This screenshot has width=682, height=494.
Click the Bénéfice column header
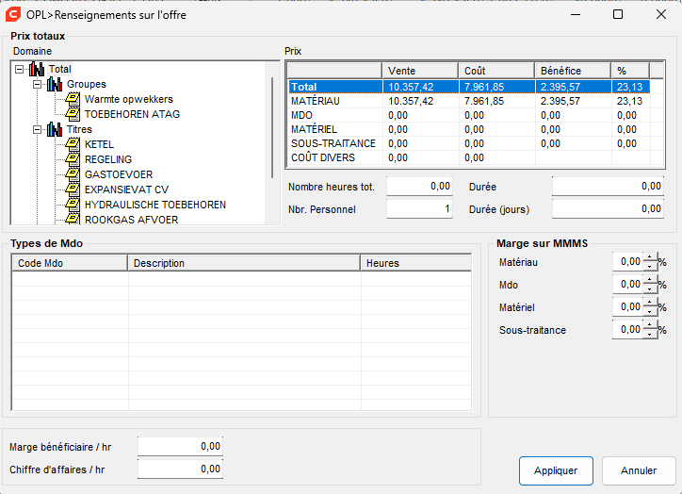[573, 71]
